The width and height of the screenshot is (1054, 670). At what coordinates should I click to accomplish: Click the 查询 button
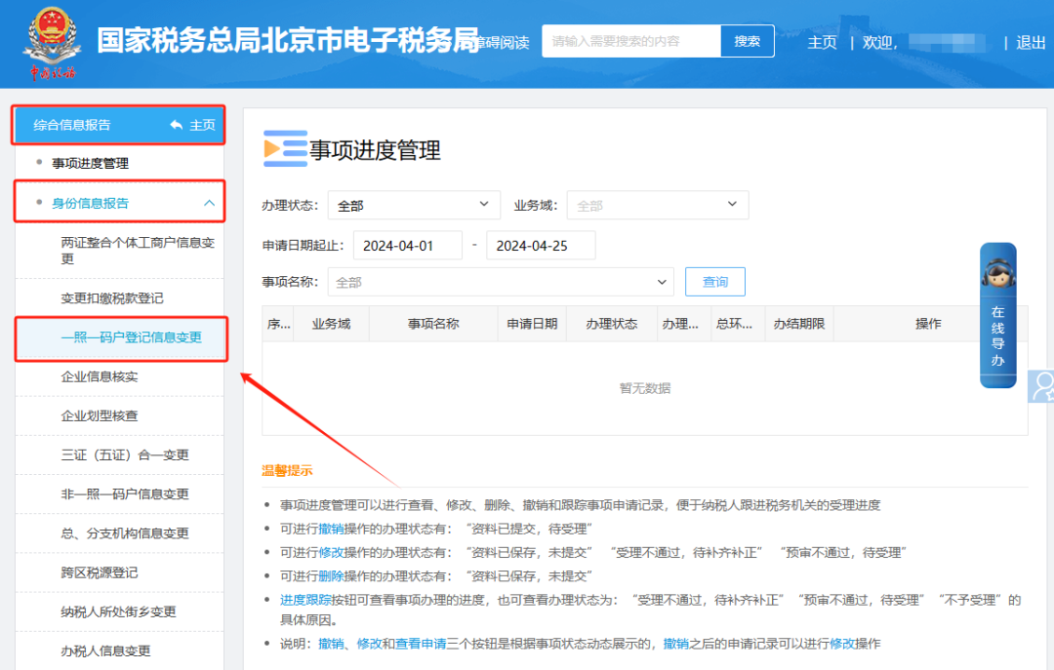pyautogui.click(x=714, y=282)
